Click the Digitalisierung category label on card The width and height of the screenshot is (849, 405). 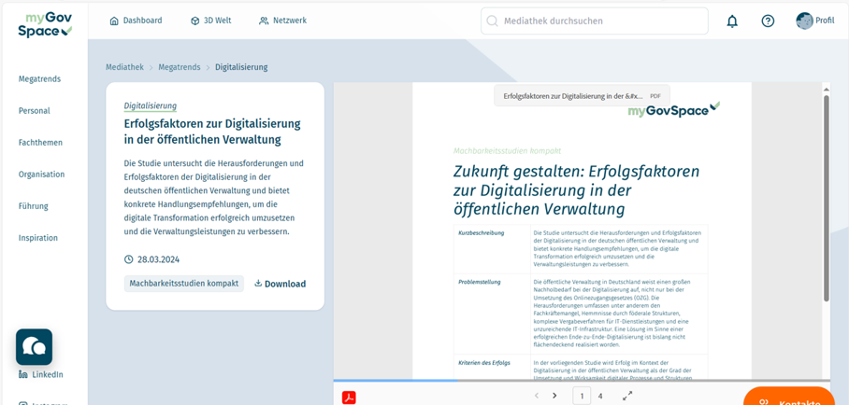click(x=150, y=106)
